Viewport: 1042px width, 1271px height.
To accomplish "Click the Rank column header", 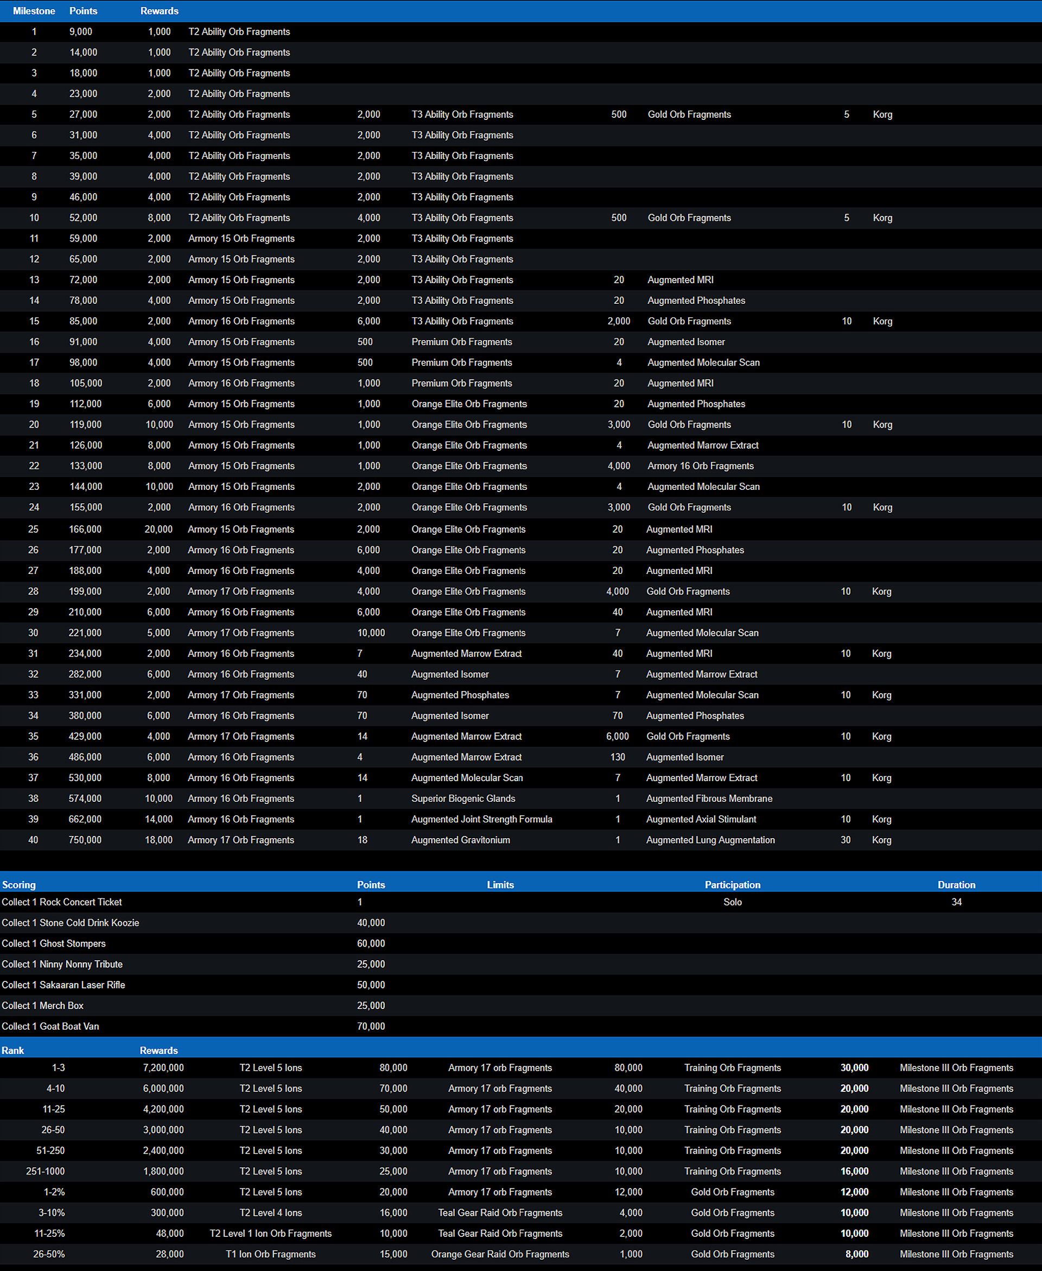I will (x=12, y=1050).
